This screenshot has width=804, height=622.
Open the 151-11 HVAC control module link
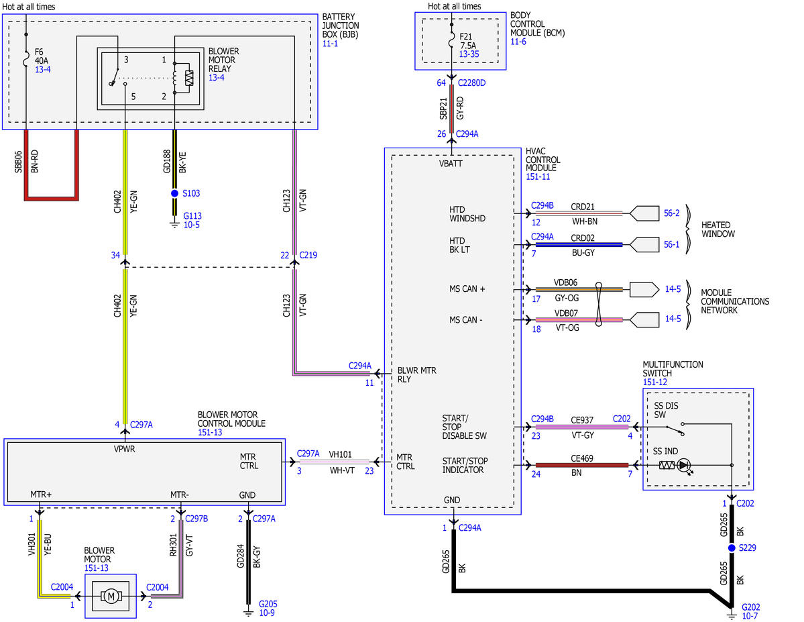[x=537, y=176]
